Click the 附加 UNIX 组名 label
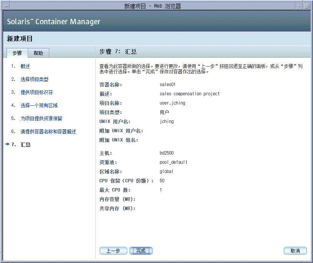This screenshot has width=313, height=263. coord(118,140)
